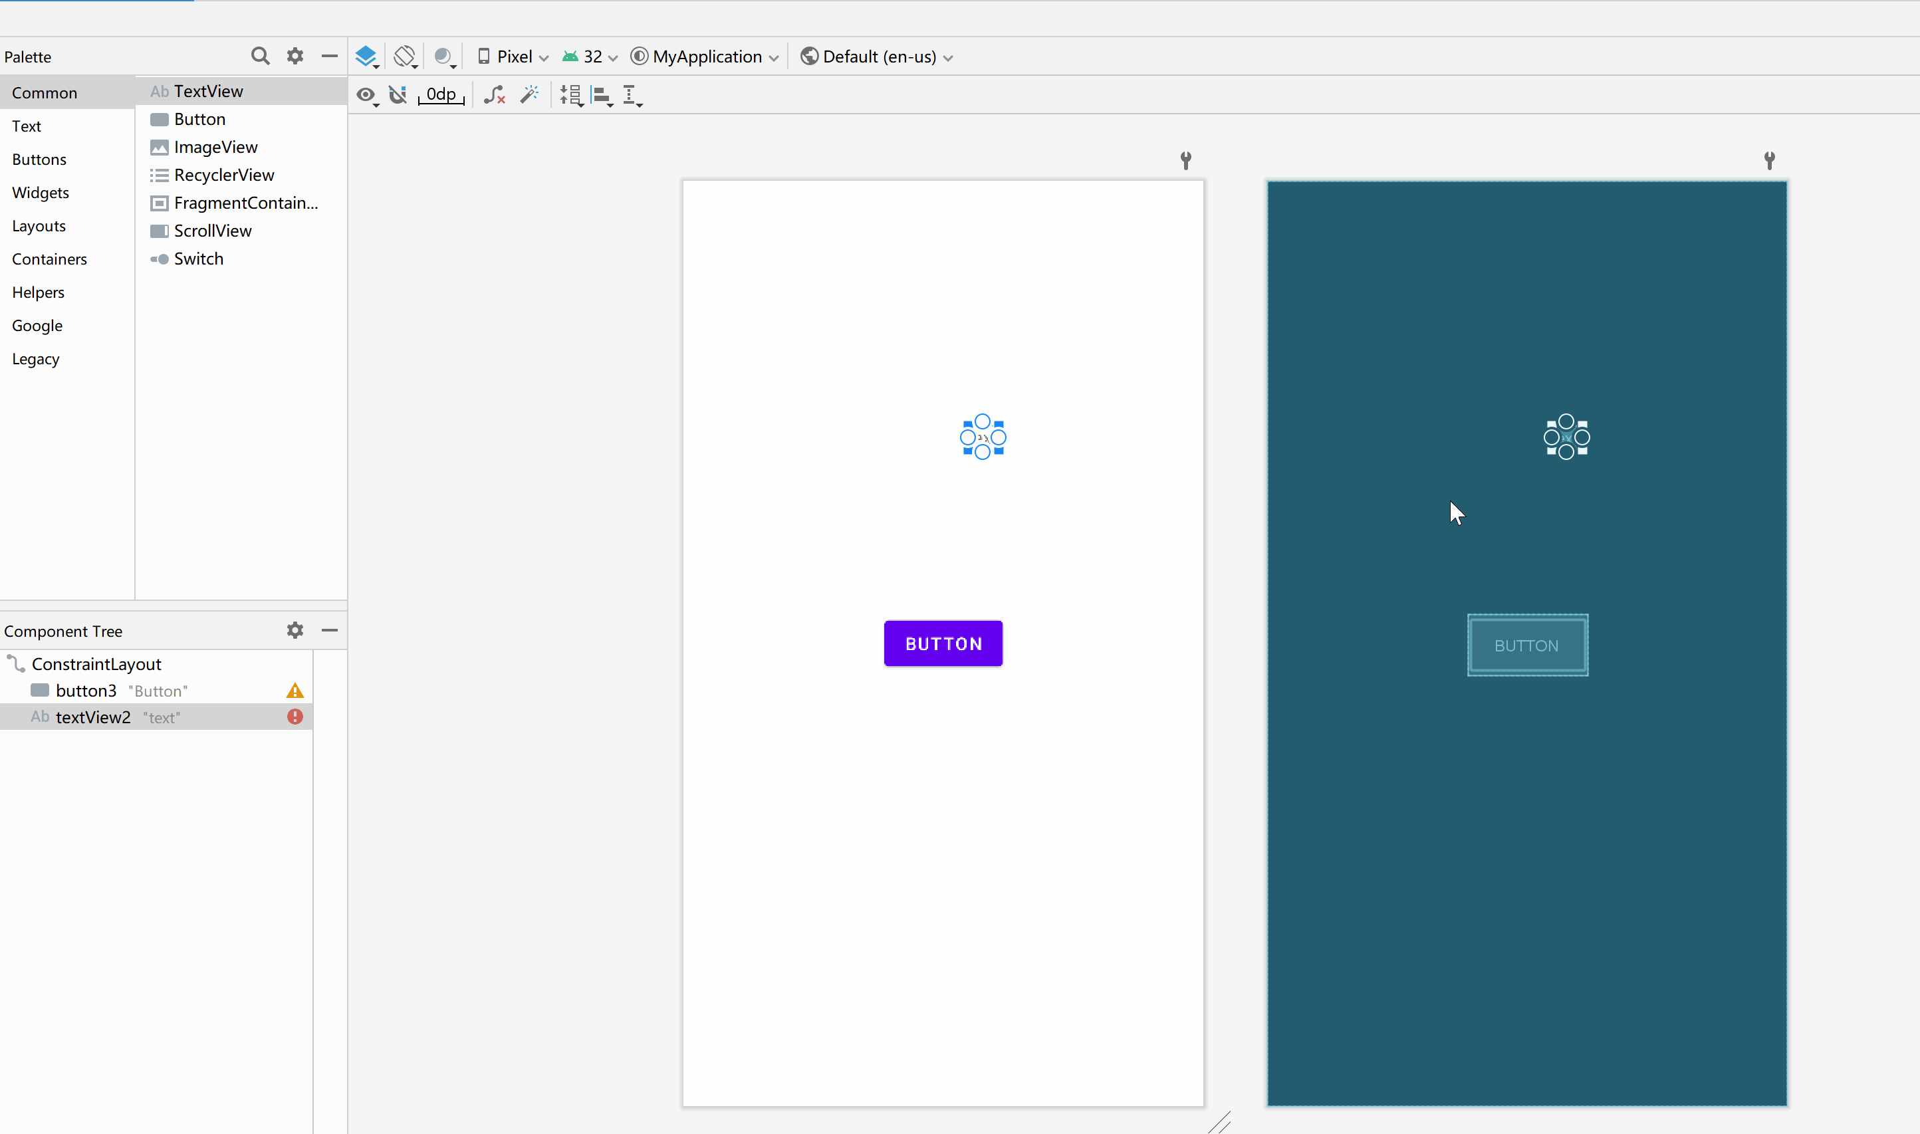
Task: Click the BUTTON widget in the design view
Action: (944, 644)
